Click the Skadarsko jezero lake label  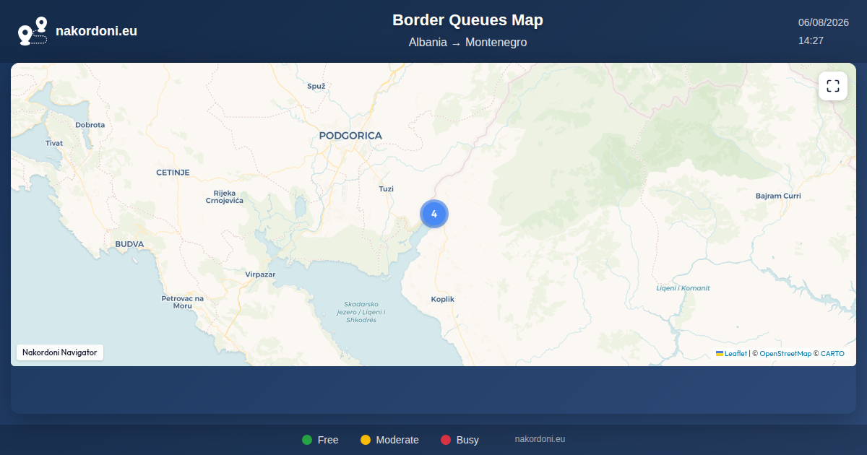click(361, 312)
